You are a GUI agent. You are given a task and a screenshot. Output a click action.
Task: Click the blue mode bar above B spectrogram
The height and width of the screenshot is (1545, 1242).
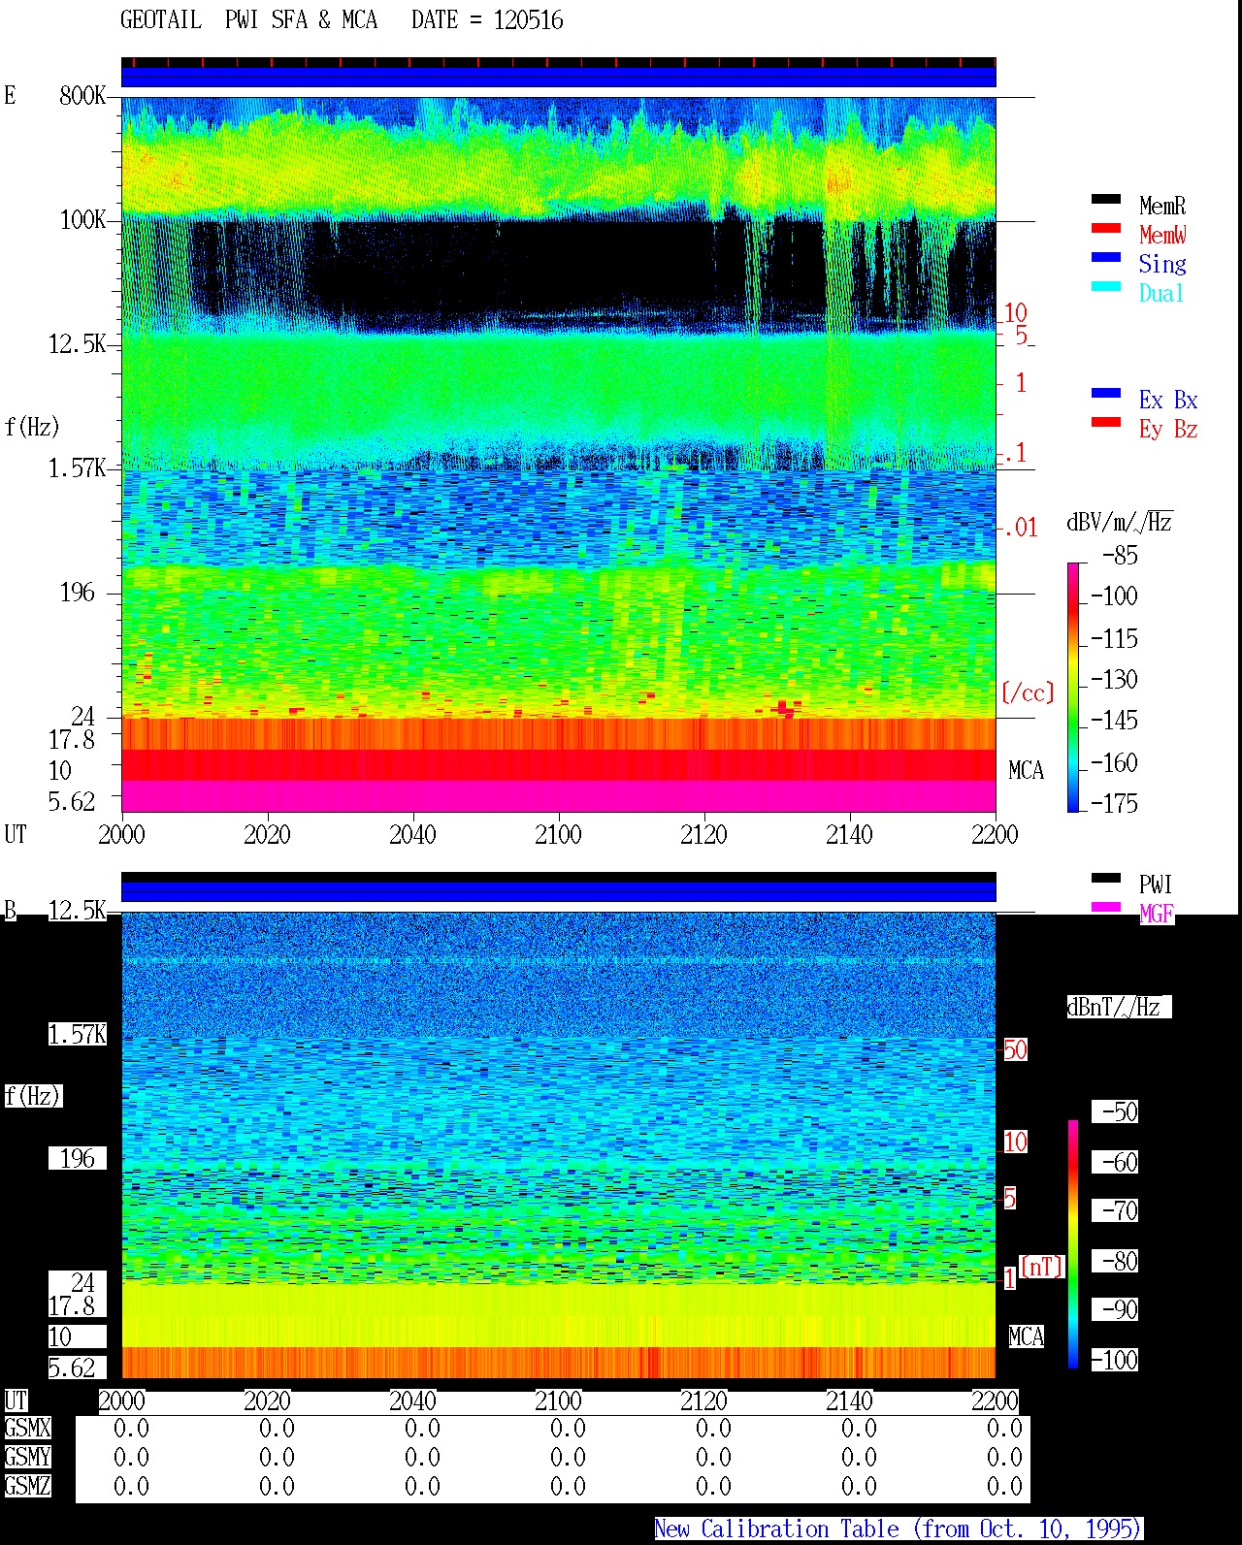pyautogui.click(x=558, y=891)
